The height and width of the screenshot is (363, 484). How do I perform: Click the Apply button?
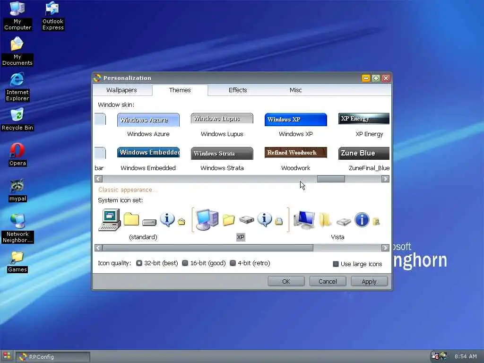coord(369,281)
